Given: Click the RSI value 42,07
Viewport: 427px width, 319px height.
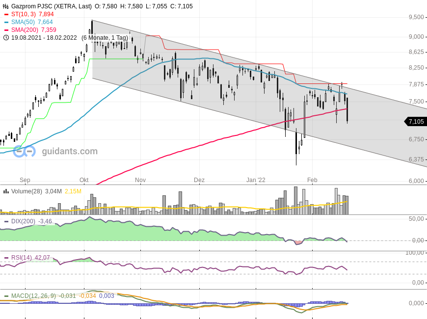Looking at the screenshot, I should coord(42,258).
